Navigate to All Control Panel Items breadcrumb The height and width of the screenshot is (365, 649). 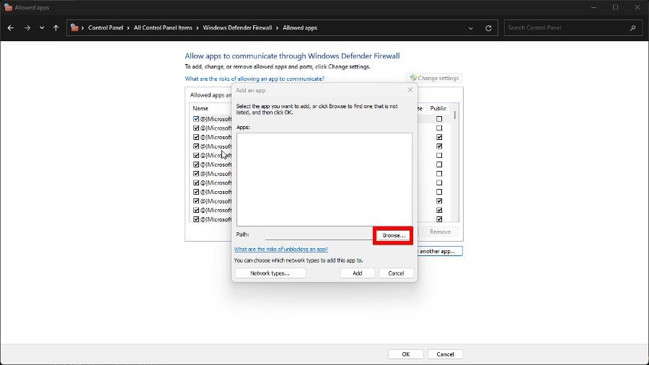pos(163,27)
